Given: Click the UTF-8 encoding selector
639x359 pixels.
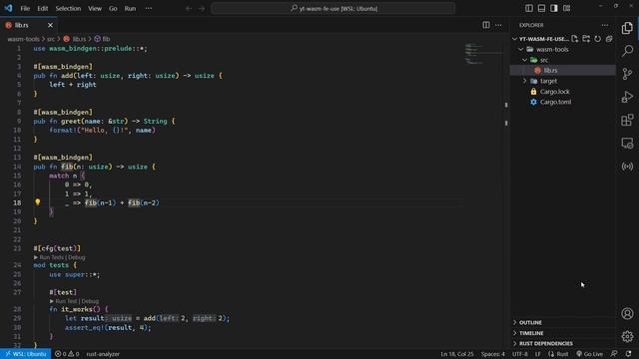Looking at the screenshot, I should click(x=519, y=354).
